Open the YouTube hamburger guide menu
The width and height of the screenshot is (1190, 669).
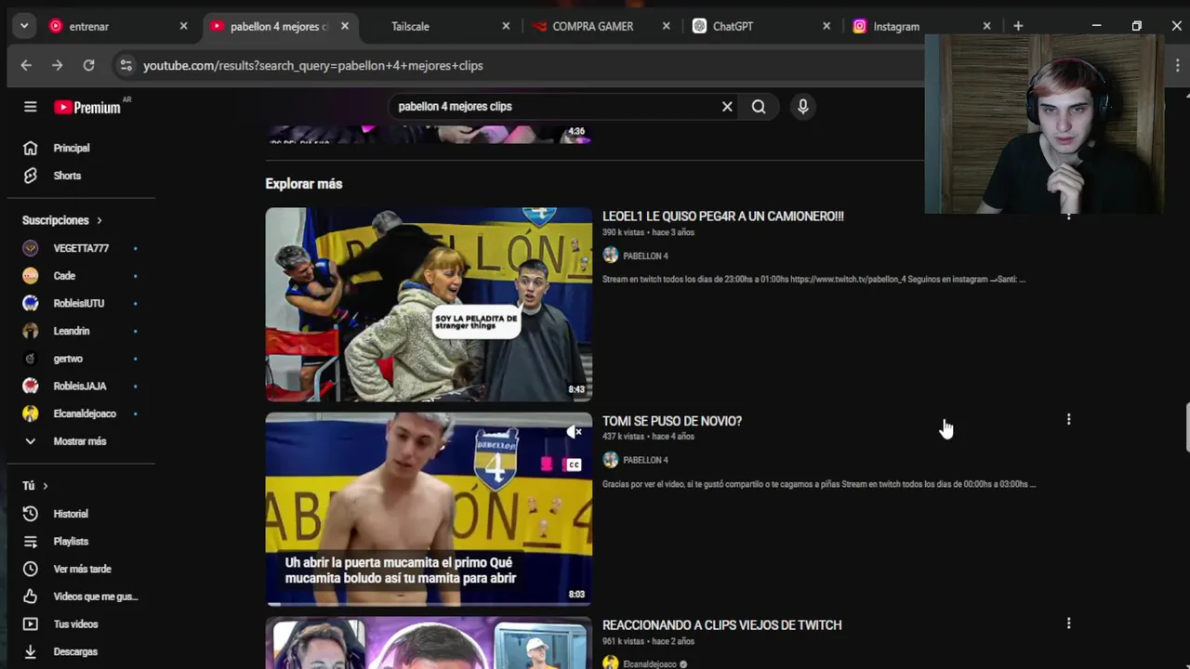coord(30,107)
